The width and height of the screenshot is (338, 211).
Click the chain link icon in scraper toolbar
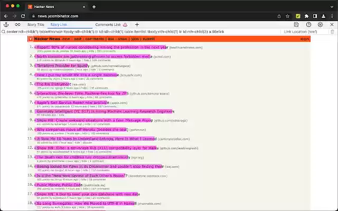tap(17, 25)
